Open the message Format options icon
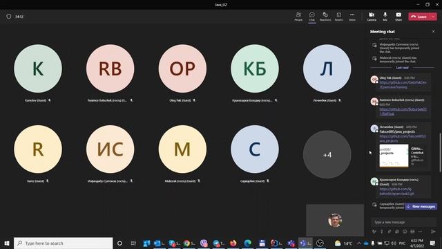This screenshot has height=249, width=442. 374,232
